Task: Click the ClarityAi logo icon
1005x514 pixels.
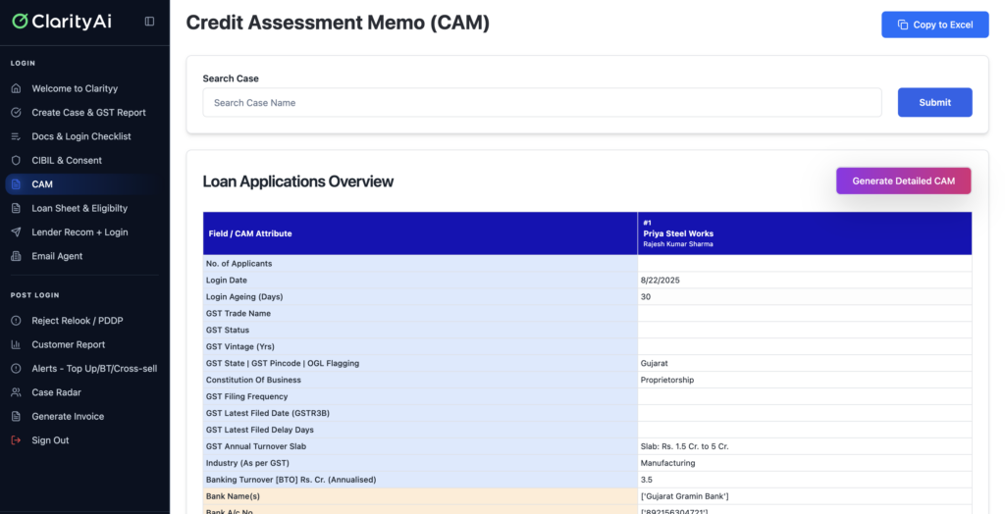Action: [19, 22]
